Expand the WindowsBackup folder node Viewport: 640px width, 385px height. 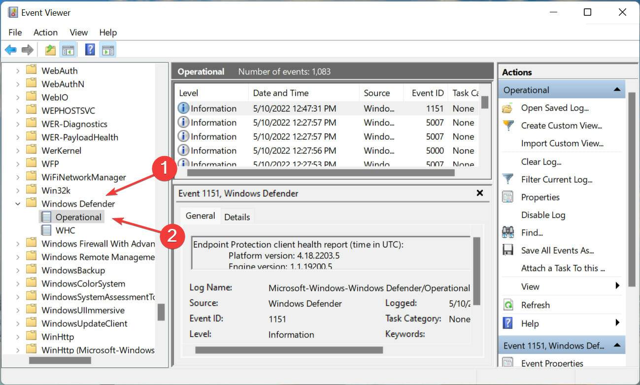[x=18, y=270]
